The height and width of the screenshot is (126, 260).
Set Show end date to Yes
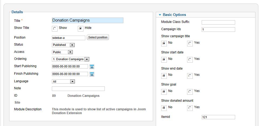point(190,76)
